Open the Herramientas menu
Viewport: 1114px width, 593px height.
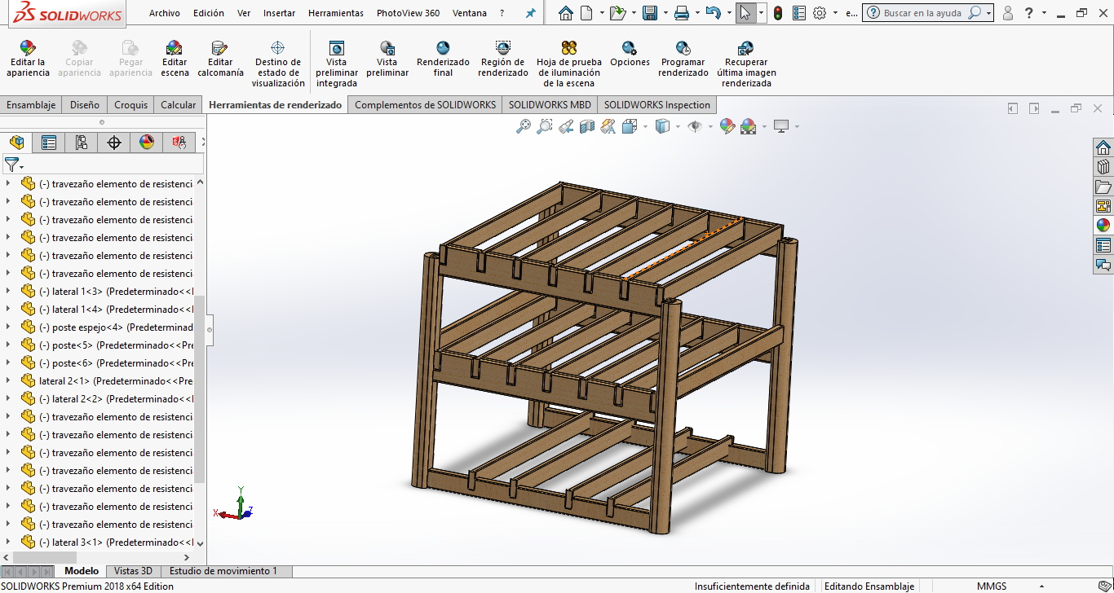point(335,13)
